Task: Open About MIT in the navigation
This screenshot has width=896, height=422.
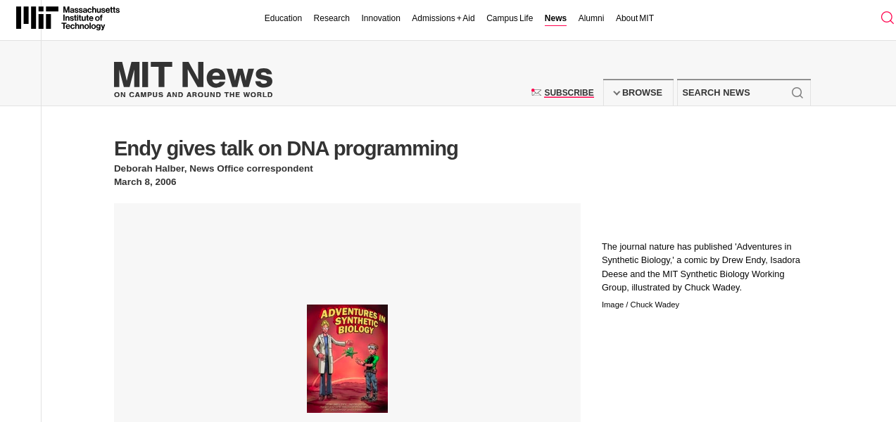Action: pos(635,18)
